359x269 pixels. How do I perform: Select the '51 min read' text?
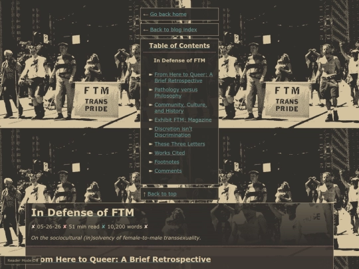pos(84,226)
